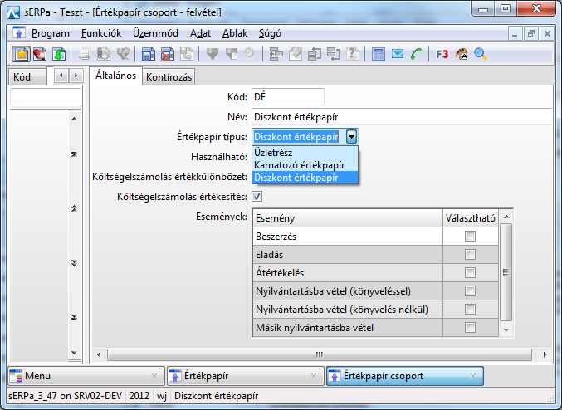Switch to the Menü window tab
Viewport: 562px width, 410px height.
(x=86, y=376)
